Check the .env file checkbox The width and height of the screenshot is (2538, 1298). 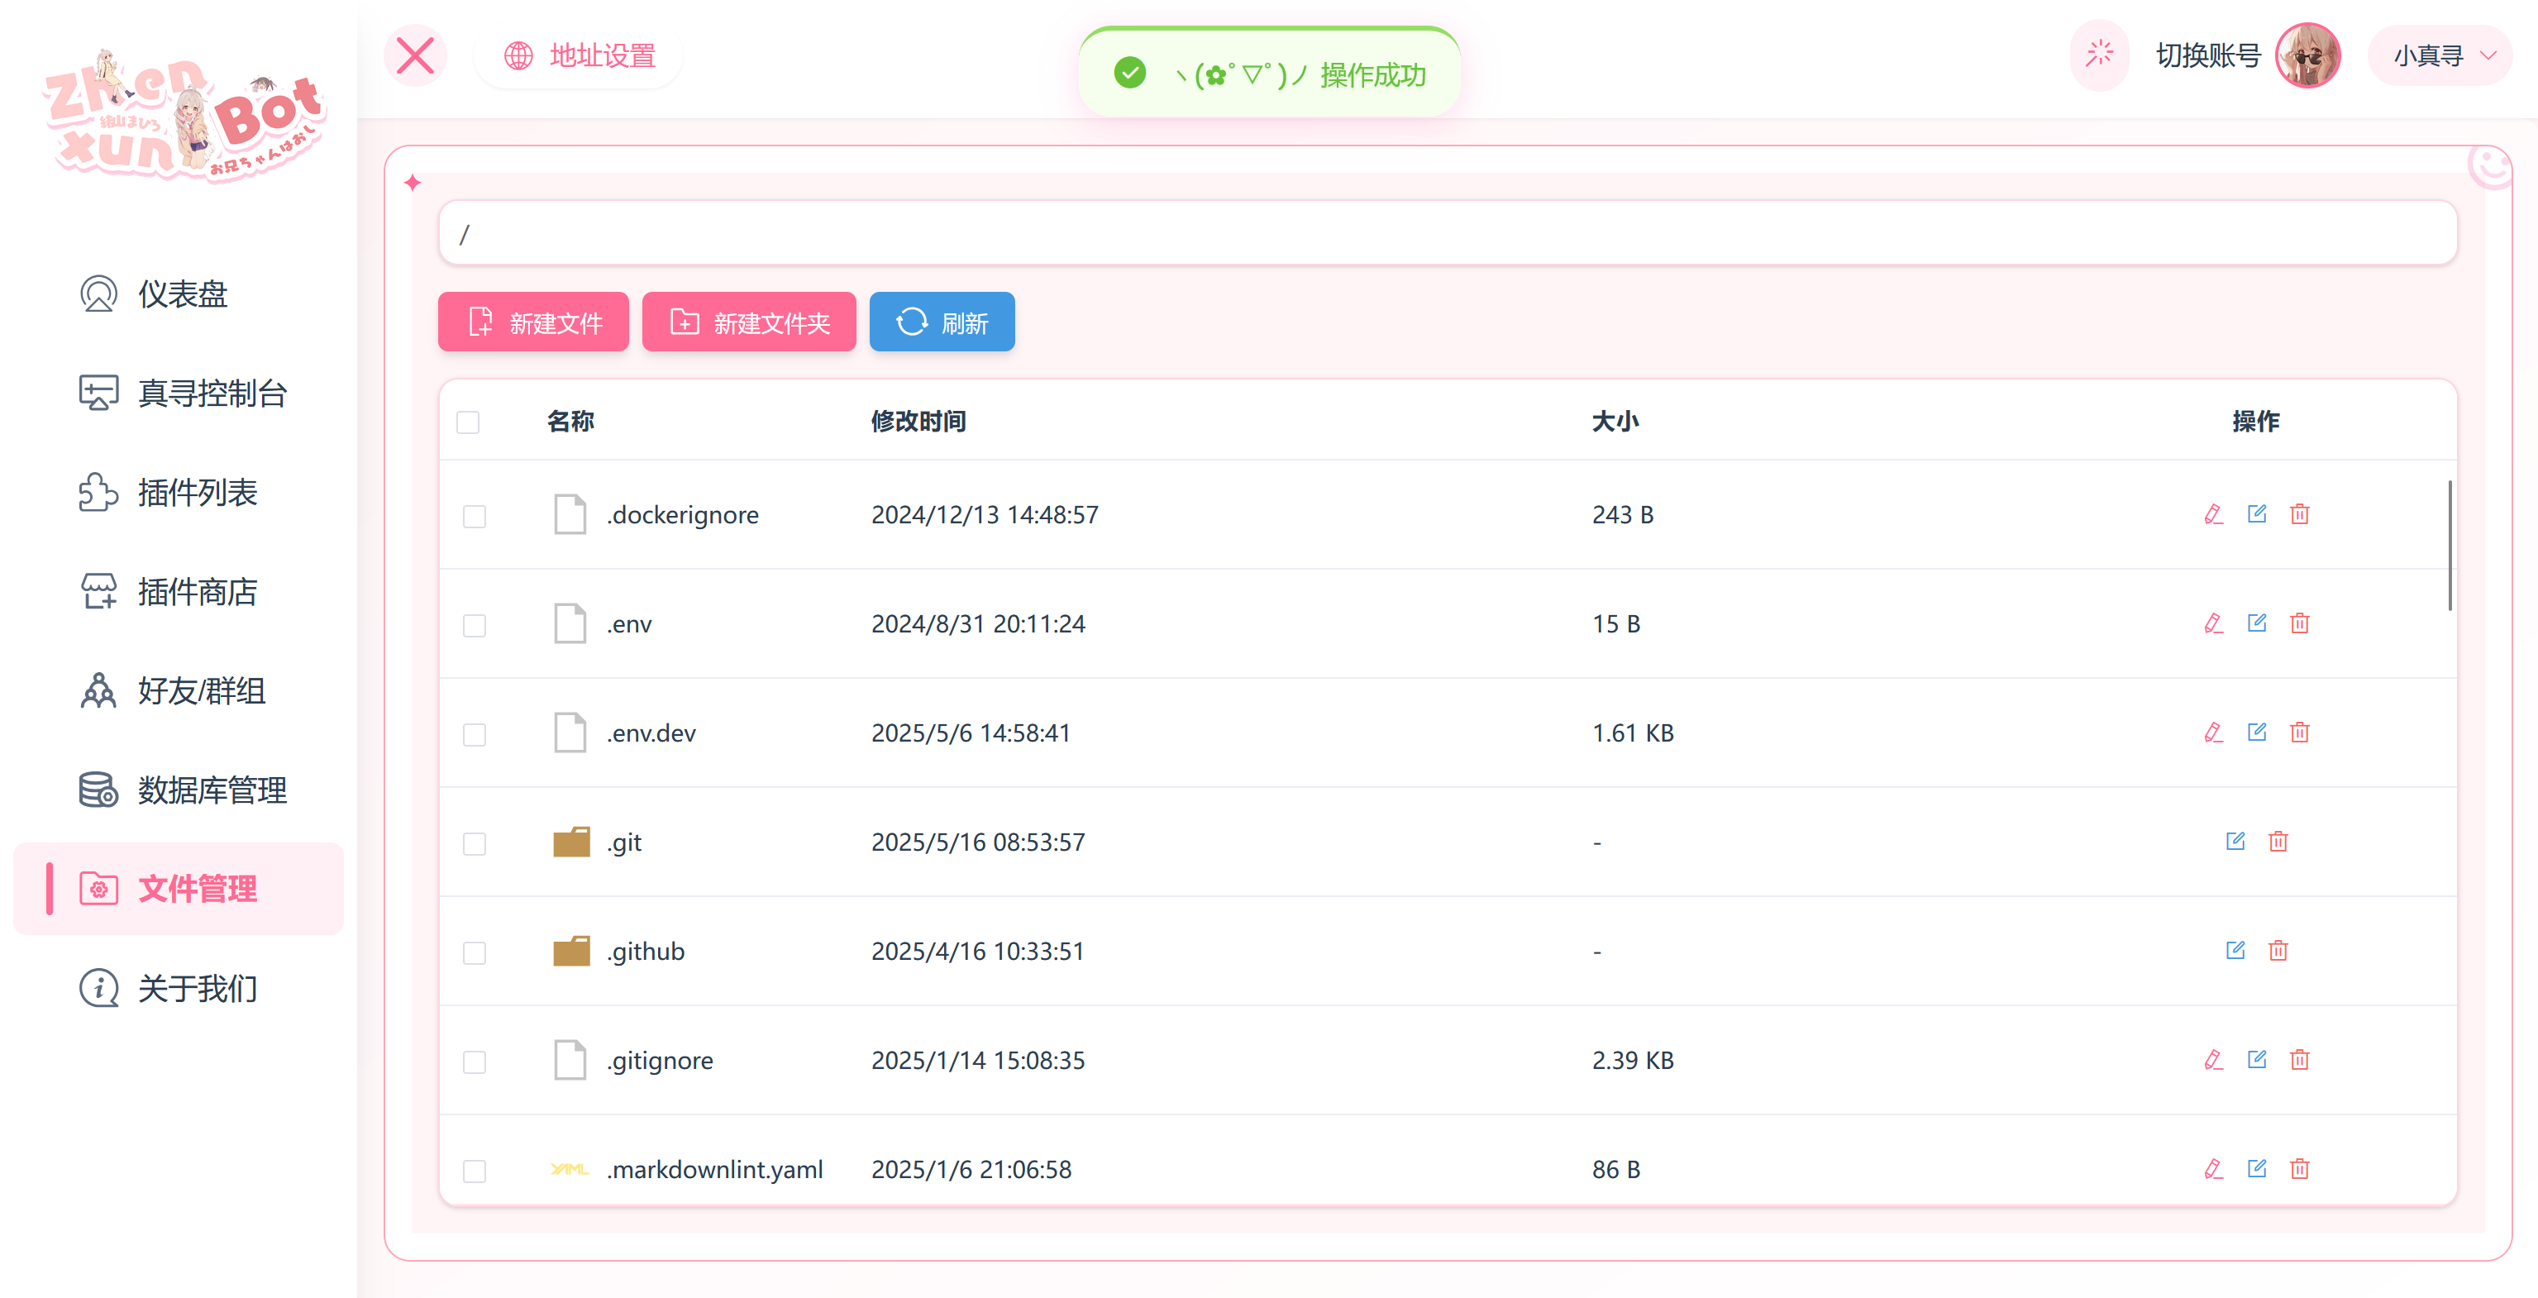475,626
